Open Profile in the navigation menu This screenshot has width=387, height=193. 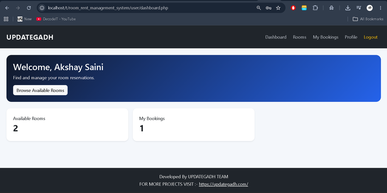point(351,37)
